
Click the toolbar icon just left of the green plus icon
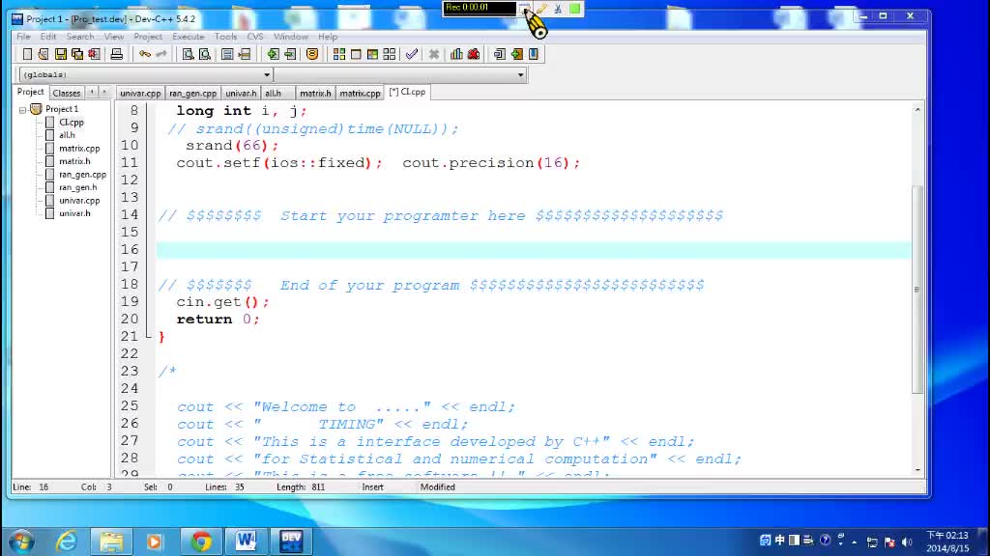[x=245, y=54]
